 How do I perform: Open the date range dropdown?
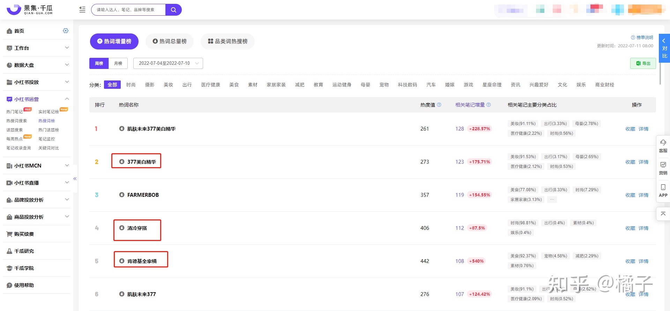click(x=168, y=63)
